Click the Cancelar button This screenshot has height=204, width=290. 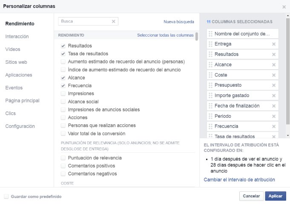[251, 196]
